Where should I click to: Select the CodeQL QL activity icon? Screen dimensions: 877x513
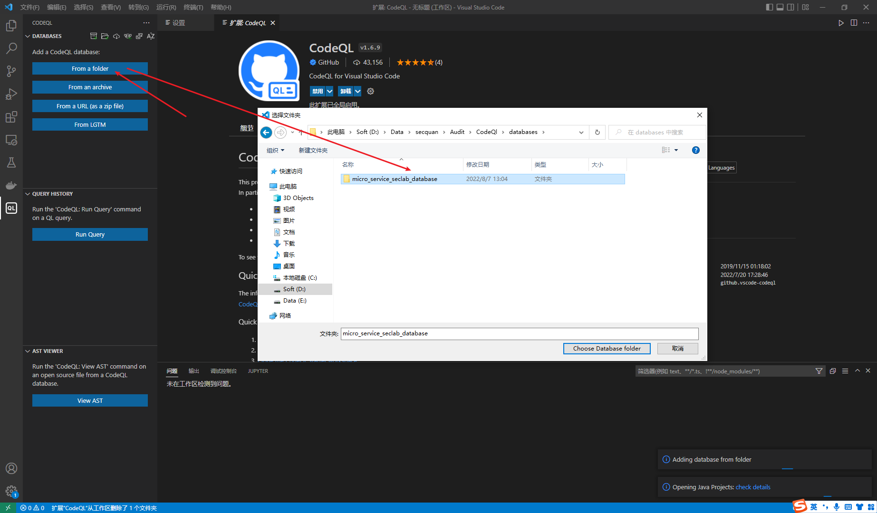tap(11, 208)
